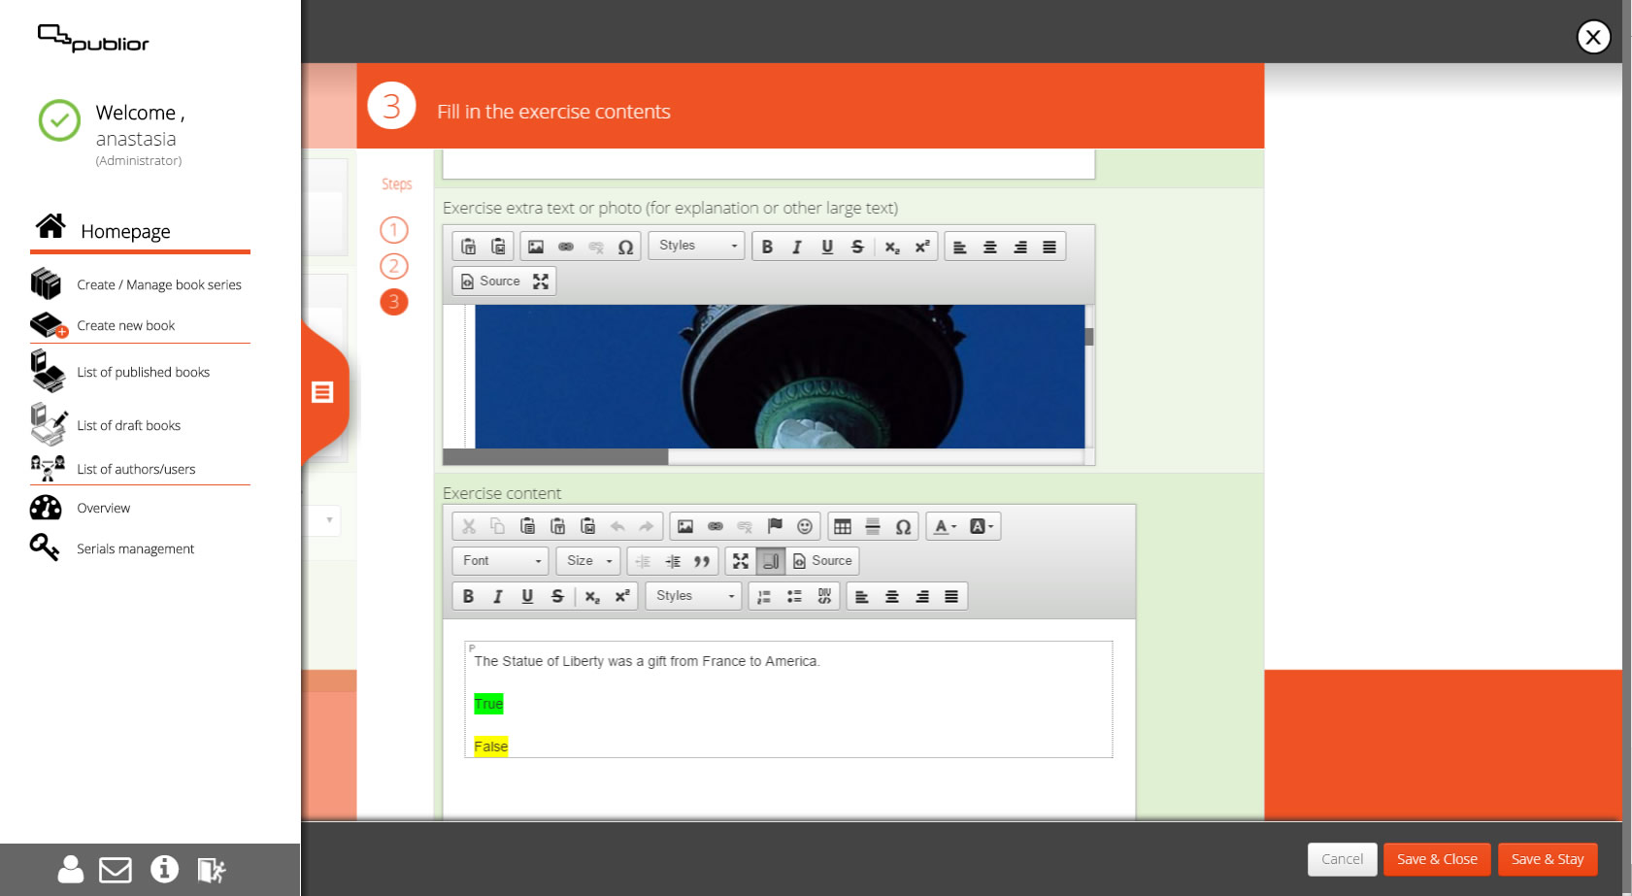This screenshot has height=896, width=1632.
Task: Click Save & Close
Action: click(x=1437, y=859)
